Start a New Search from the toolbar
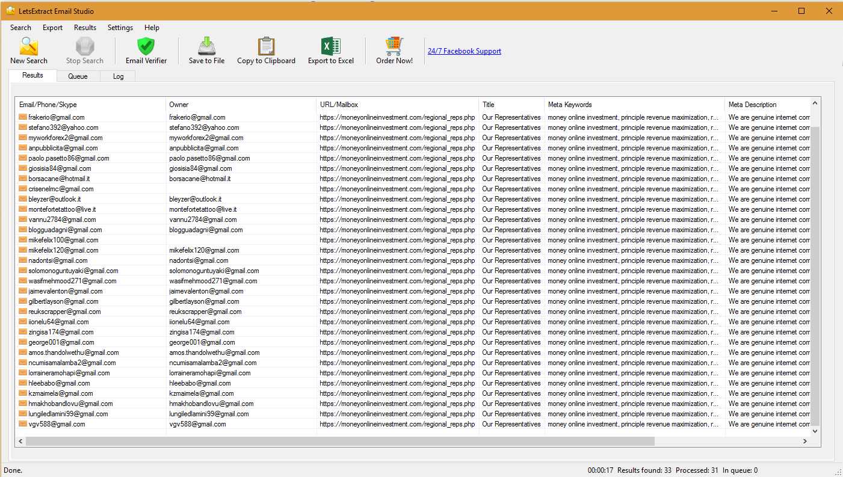Screen dimensions: 843x477 tap(28, 51)
